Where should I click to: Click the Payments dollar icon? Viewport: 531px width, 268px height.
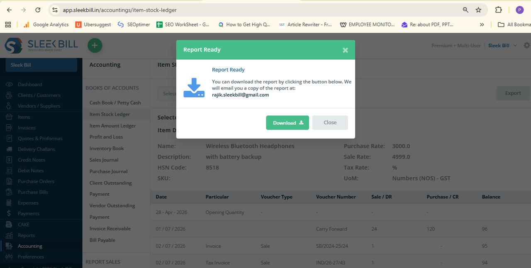coord(9,214)
